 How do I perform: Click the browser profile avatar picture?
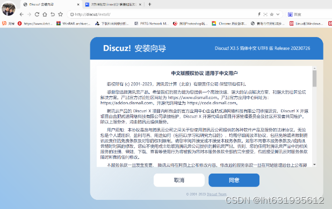coord(9,9)
